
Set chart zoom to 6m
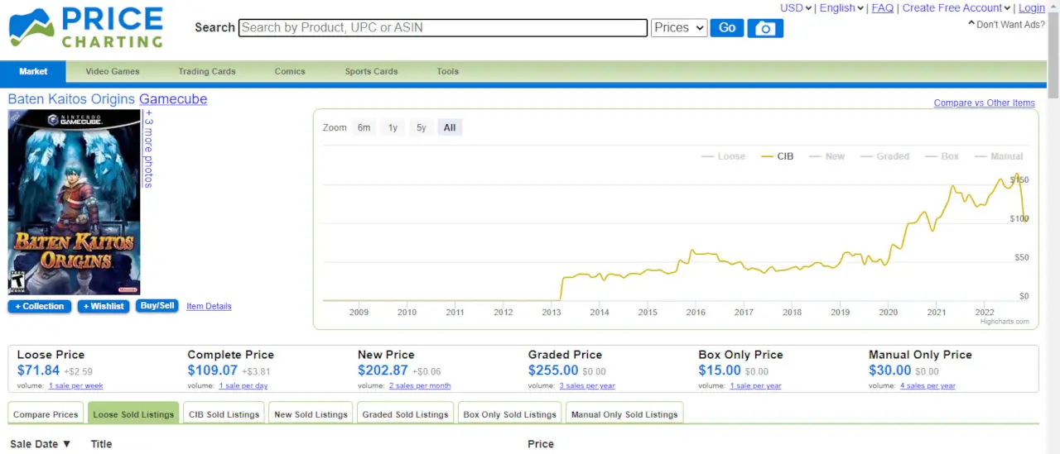(364, 127)
